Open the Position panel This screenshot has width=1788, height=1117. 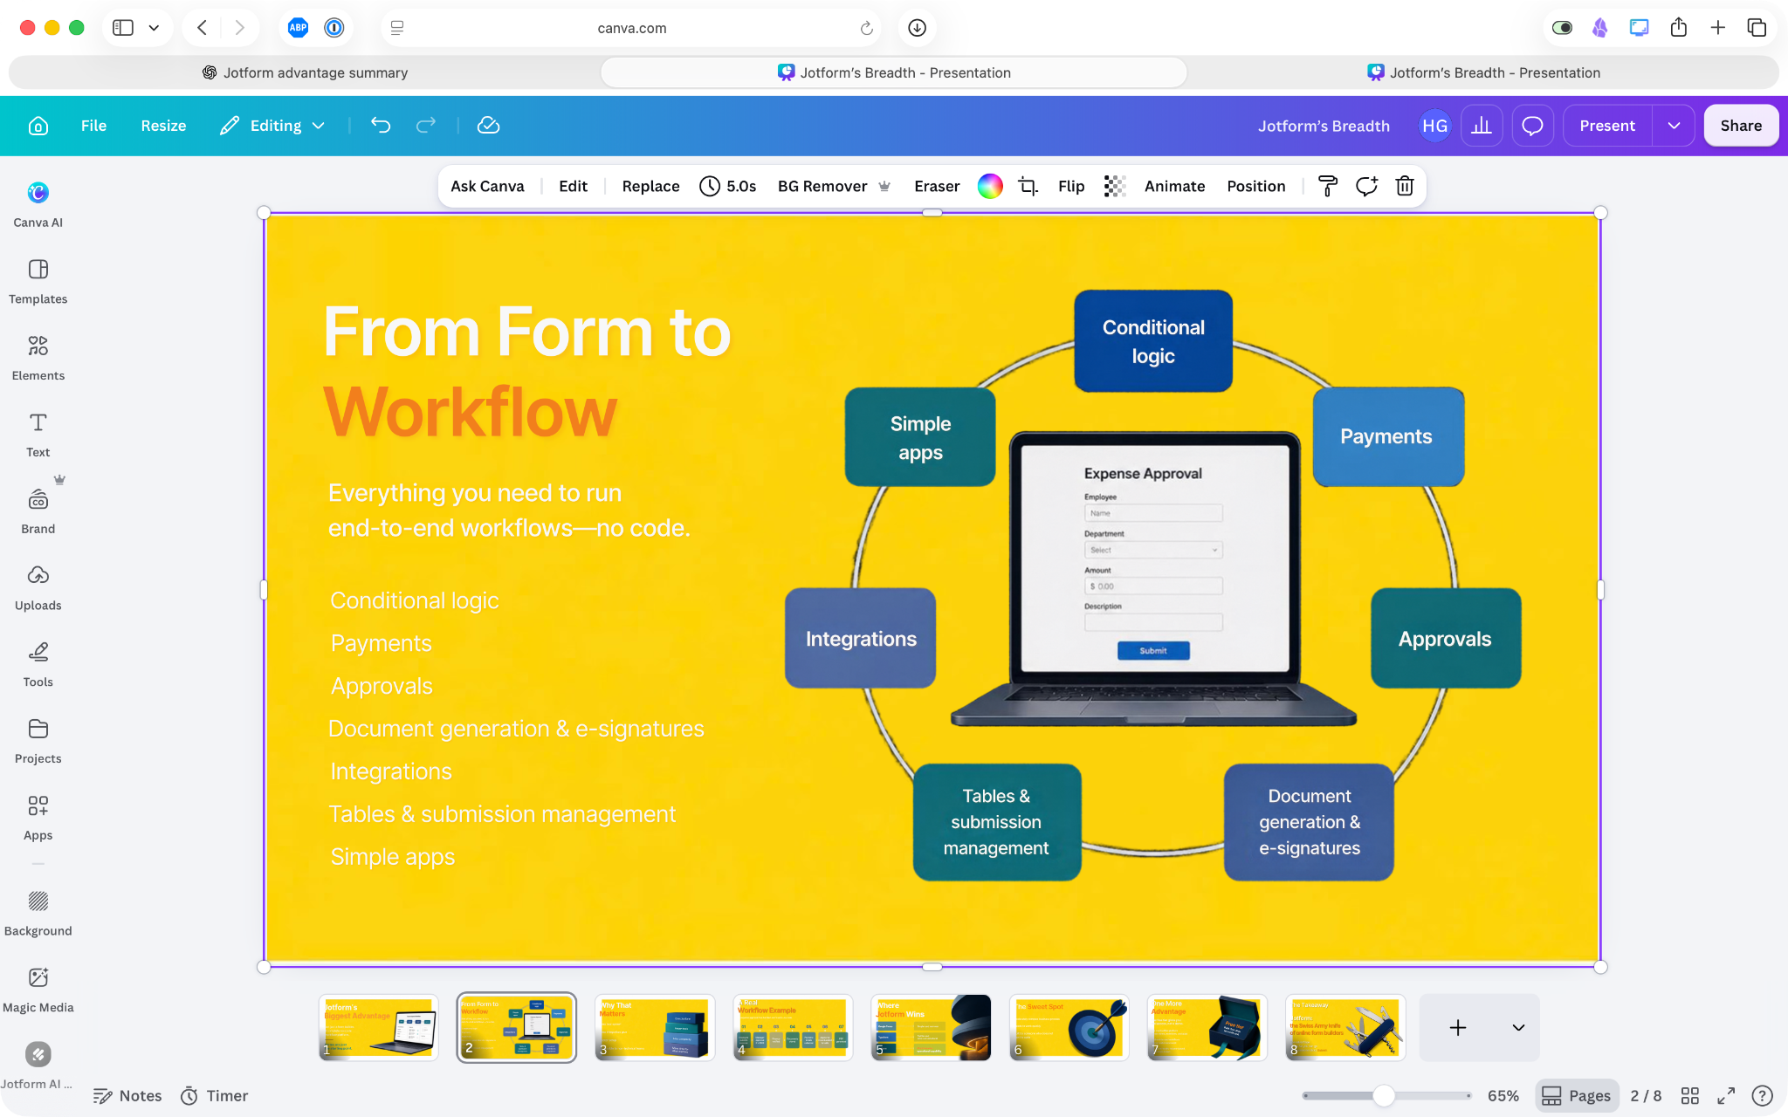1255,186
